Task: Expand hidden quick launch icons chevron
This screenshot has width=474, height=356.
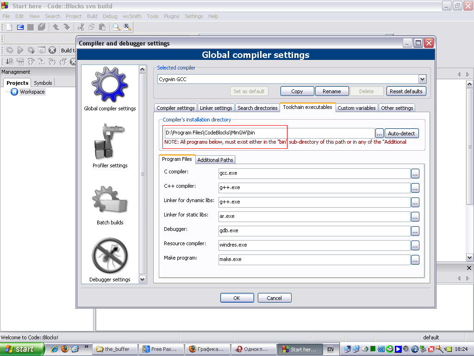Action: click(87, 347)
